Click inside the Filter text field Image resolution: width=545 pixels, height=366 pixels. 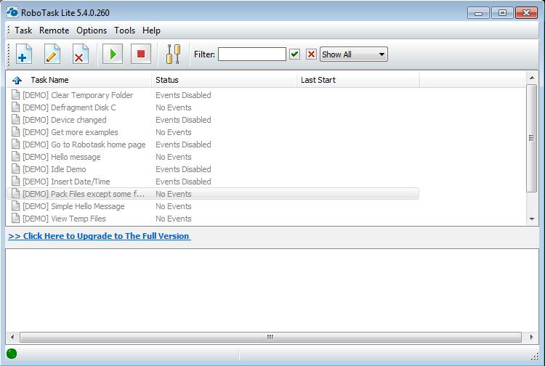pos(252,54)
